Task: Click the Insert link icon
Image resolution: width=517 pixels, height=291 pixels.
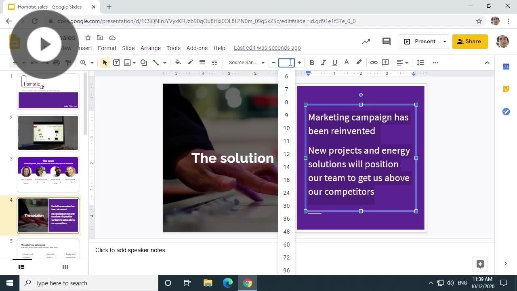Action: point(374,62)
